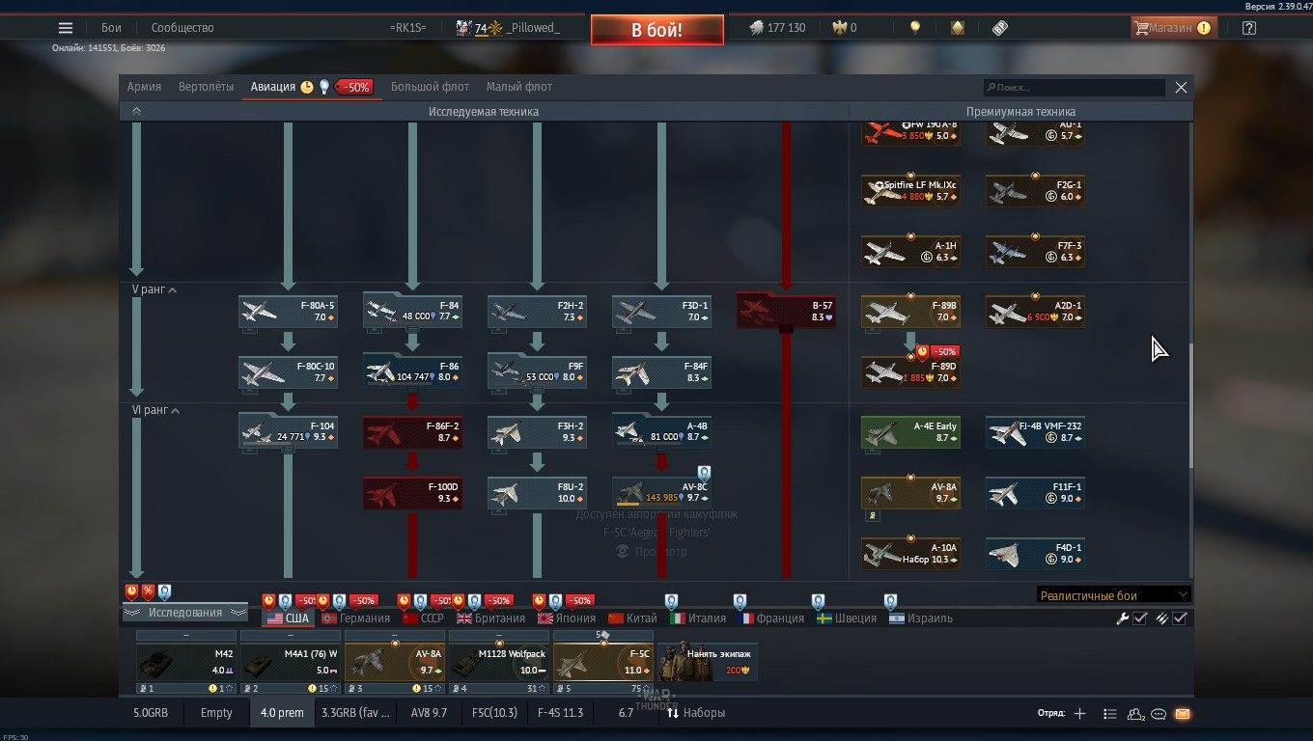This screenshot has width=1313, height=741.
Task: Switch to the Малый флот tab
Action: (519, 87)
